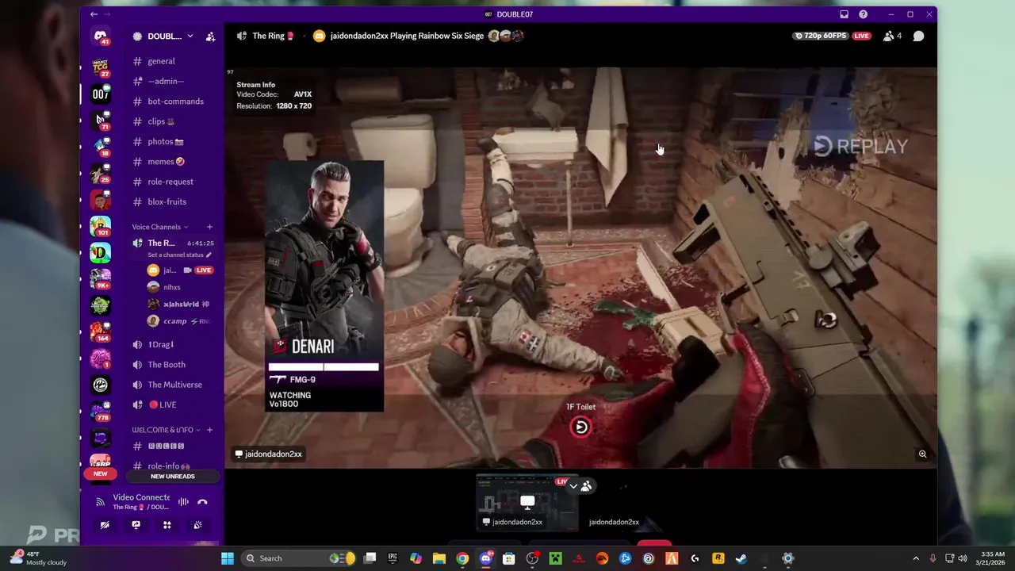The height and width of the screenshot is (571, 1015).
Task: Open server icon with 778 badge
Action: click(x=100, y=411)
